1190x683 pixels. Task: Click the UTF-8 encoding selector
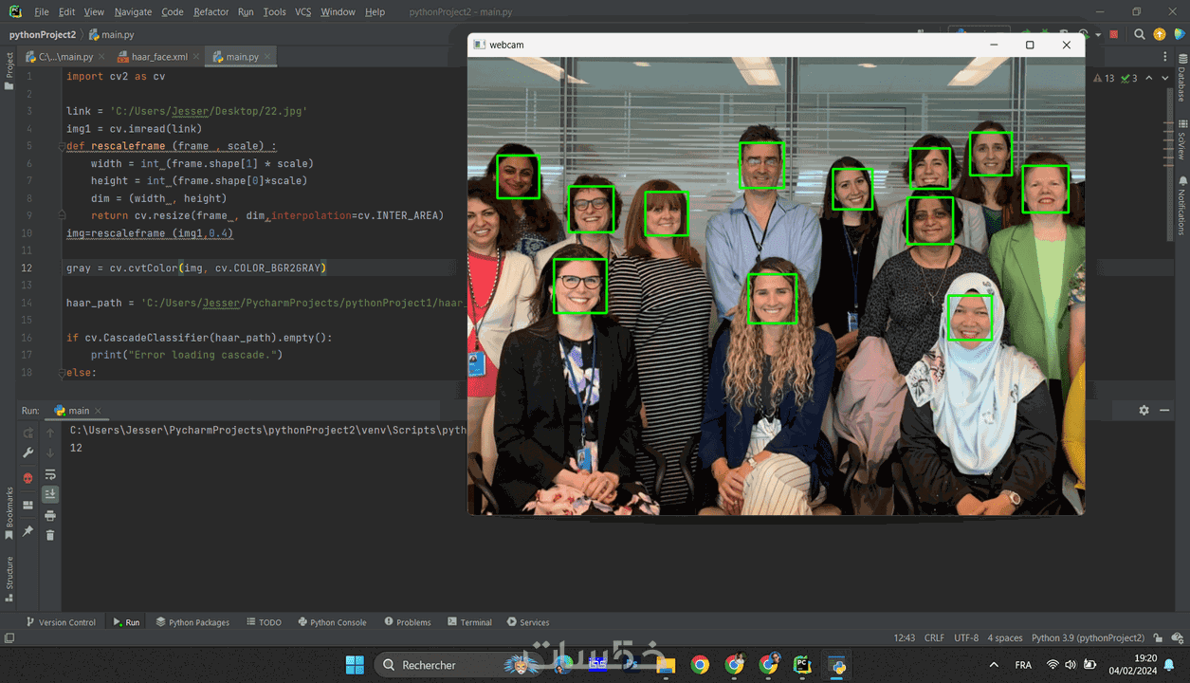coord(966,637)
